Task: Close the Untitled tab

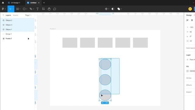Action: [39, 3]
